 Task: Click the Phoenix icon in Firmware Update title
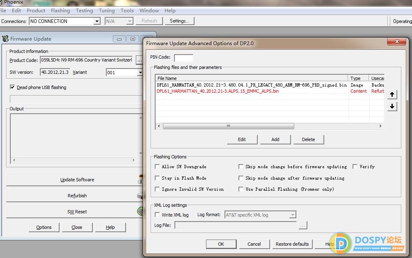5,39
